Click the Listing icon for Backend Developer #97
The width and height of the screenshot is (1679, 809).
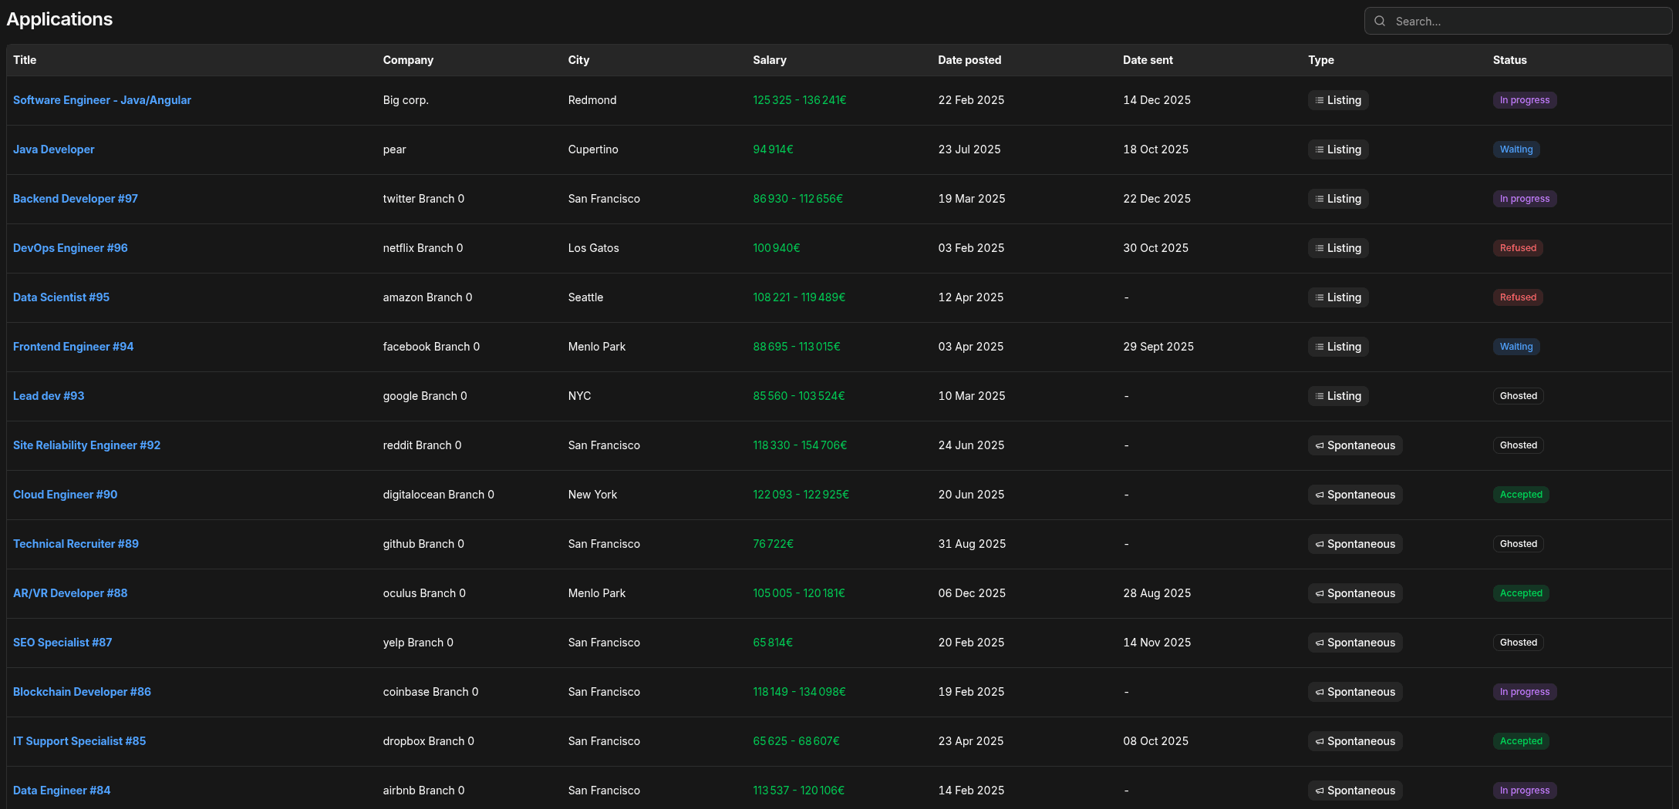[1318, 199]
